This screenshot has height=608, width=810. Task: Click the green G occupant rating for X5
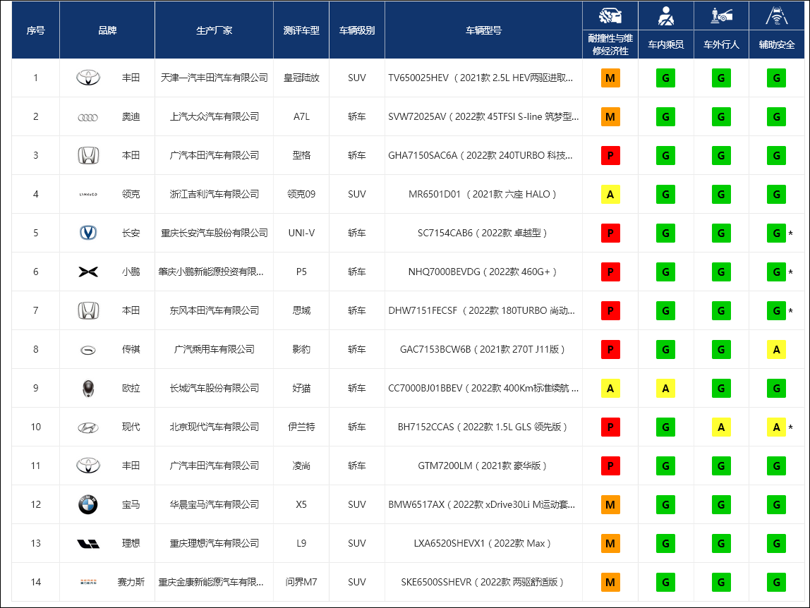pyautogui.click(x=665, y=505)
